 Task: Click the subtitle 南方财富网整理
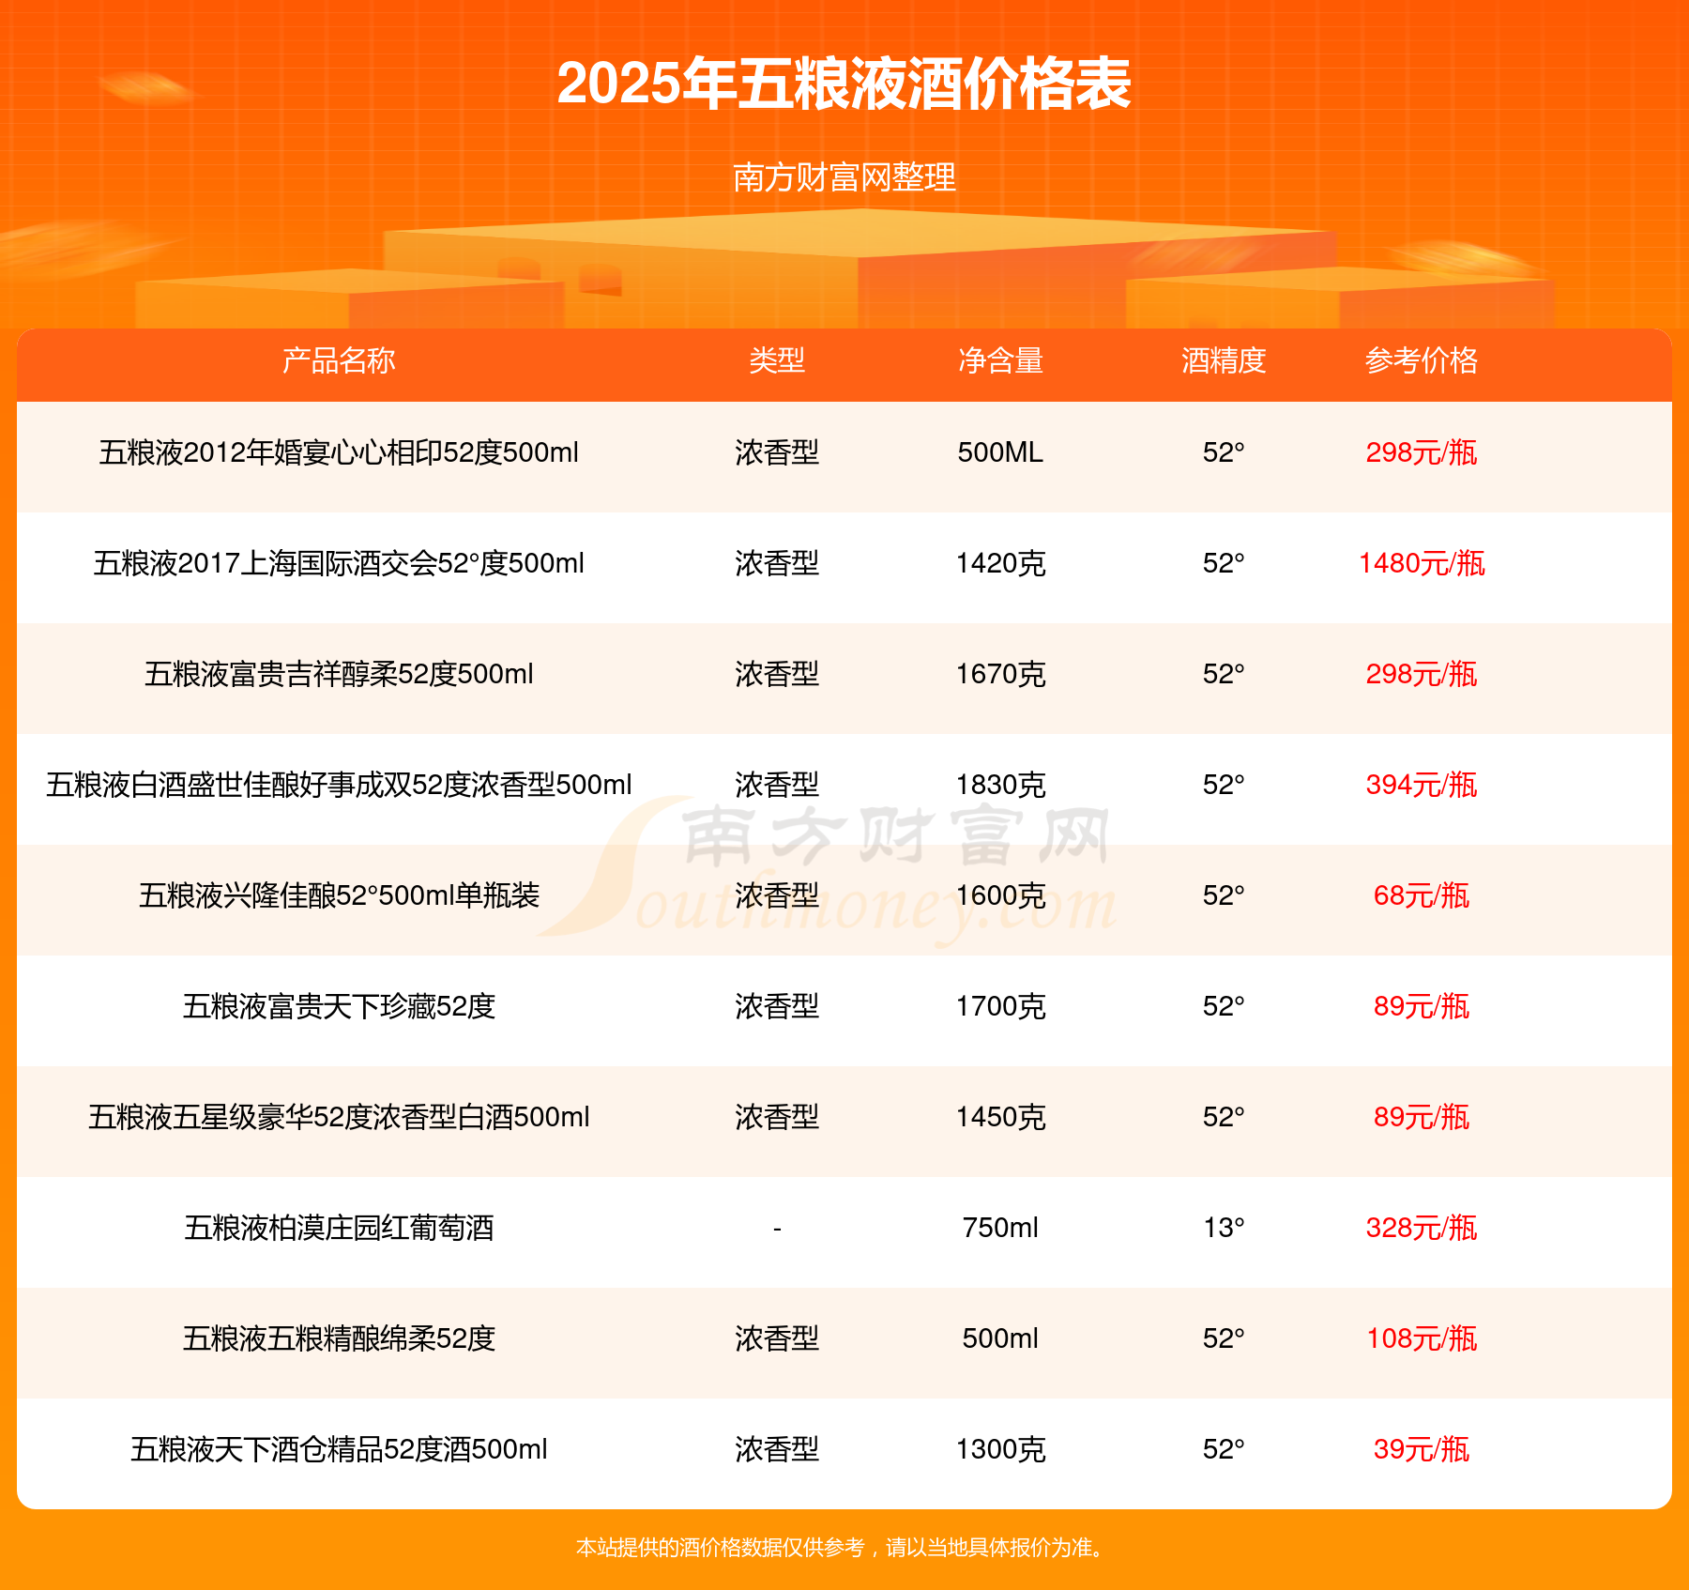coord(844,177)
